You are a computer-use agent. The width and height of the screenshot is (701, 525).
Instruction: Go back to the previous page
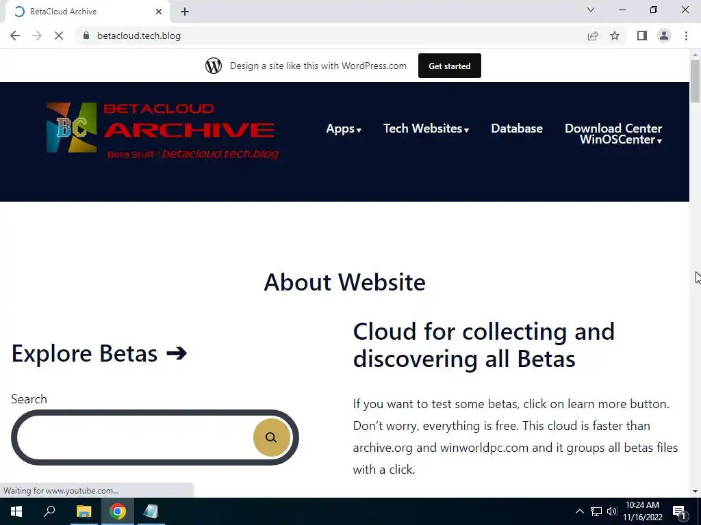pyautogui.click(x=15, y=36)
